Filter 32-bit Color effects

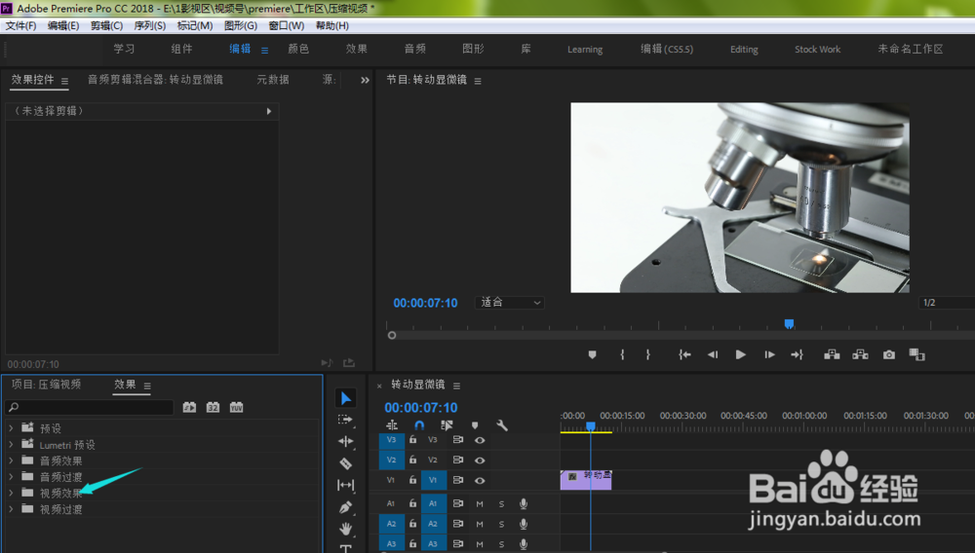point(213,407)
